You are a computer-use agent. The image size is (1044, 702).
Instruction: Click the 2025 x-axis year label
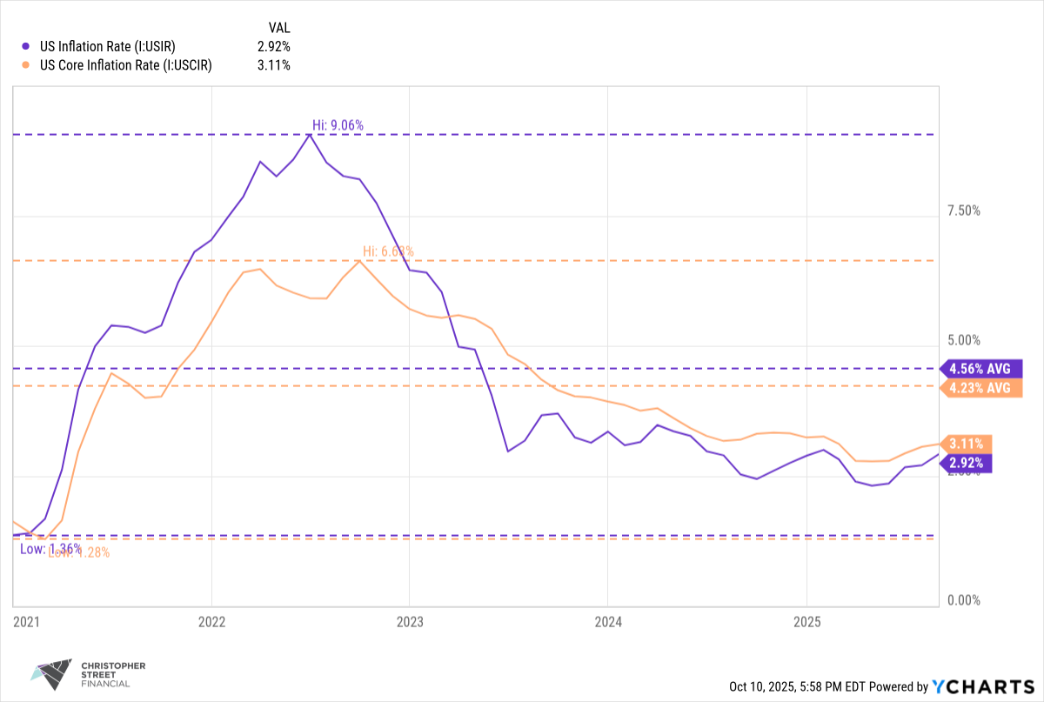tap(806, 623)
